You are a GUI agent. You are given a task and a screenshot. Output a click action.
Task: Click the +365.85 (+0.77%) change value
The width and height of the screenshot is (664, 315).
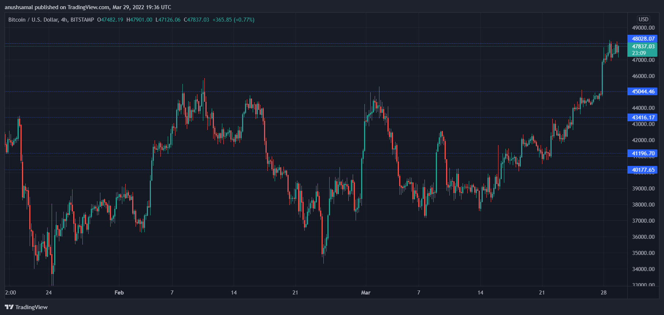pyautogui.click(x=233, y=20)
